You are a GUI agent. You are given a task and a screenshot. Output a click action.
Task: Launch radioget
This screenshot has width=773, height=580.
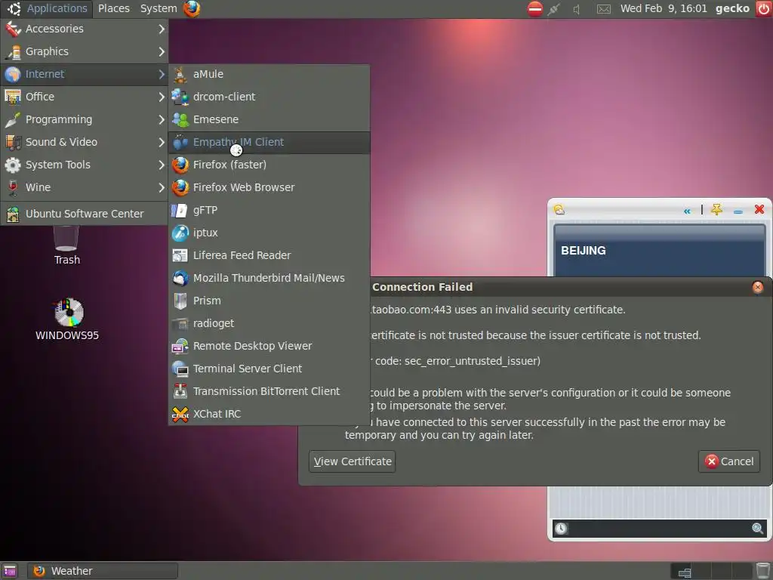coord(269,323)
